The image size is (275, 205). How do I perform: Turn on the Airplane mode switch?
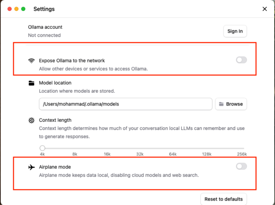pyautogui.click(x=241, y=166)
